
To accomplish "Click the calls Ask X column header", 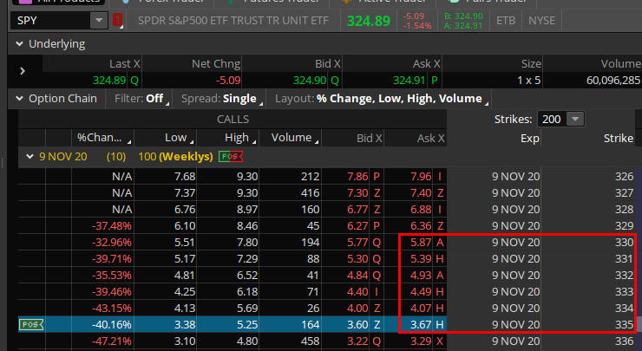I will [416, 138].
